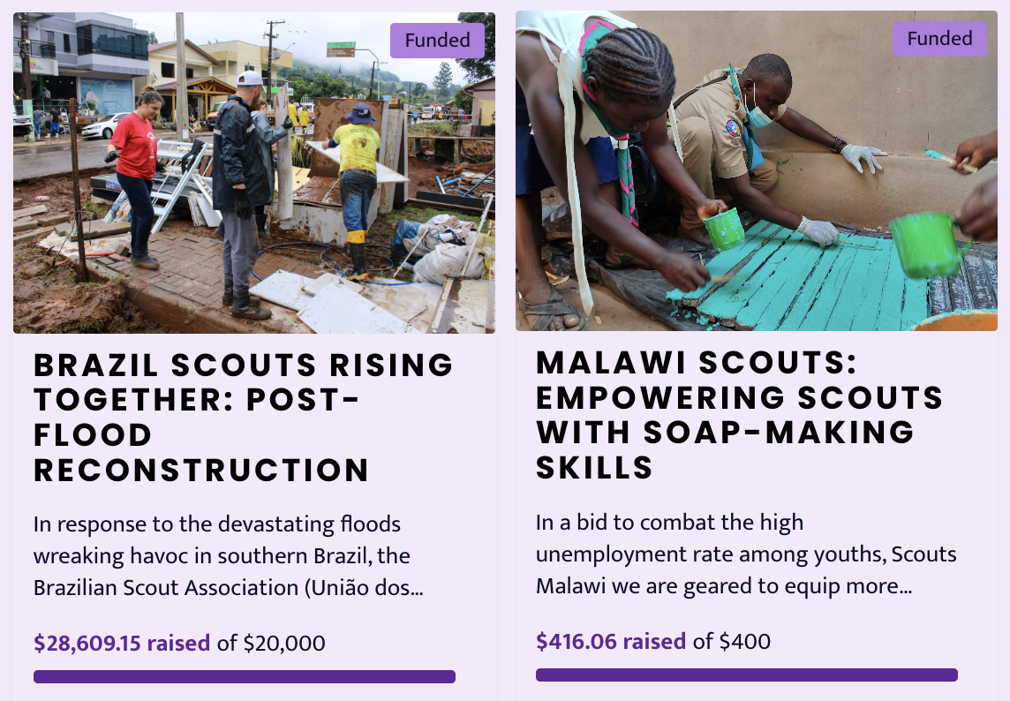Click the Funded badge on the Malawi card
The height and width of the screenshot is (701, 1010).
point(939,39)
